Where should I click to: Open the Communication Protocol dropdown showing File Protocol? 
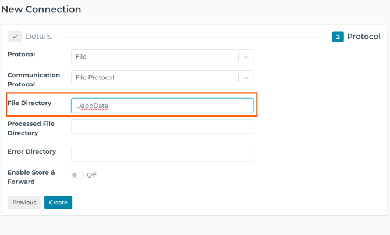[x=162, y=78]
